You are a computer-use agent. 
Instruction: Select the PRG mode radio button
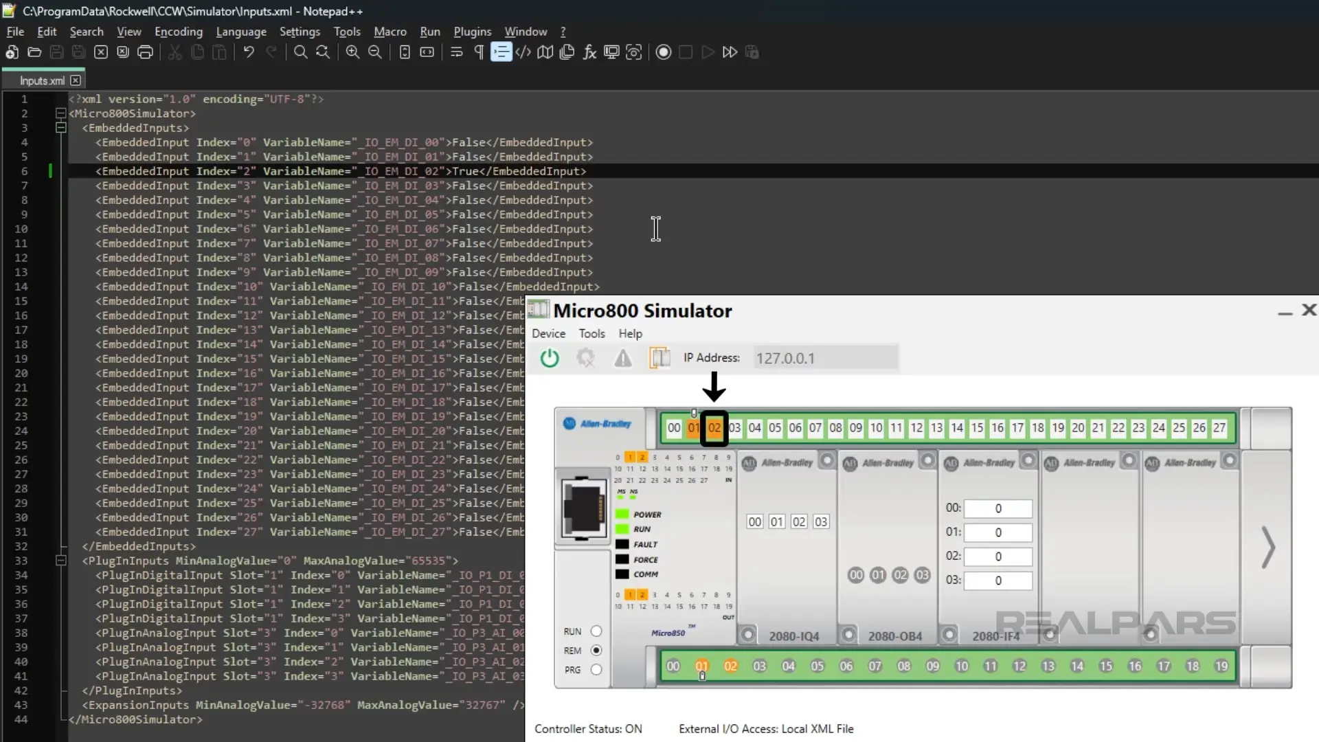[596, 669]
